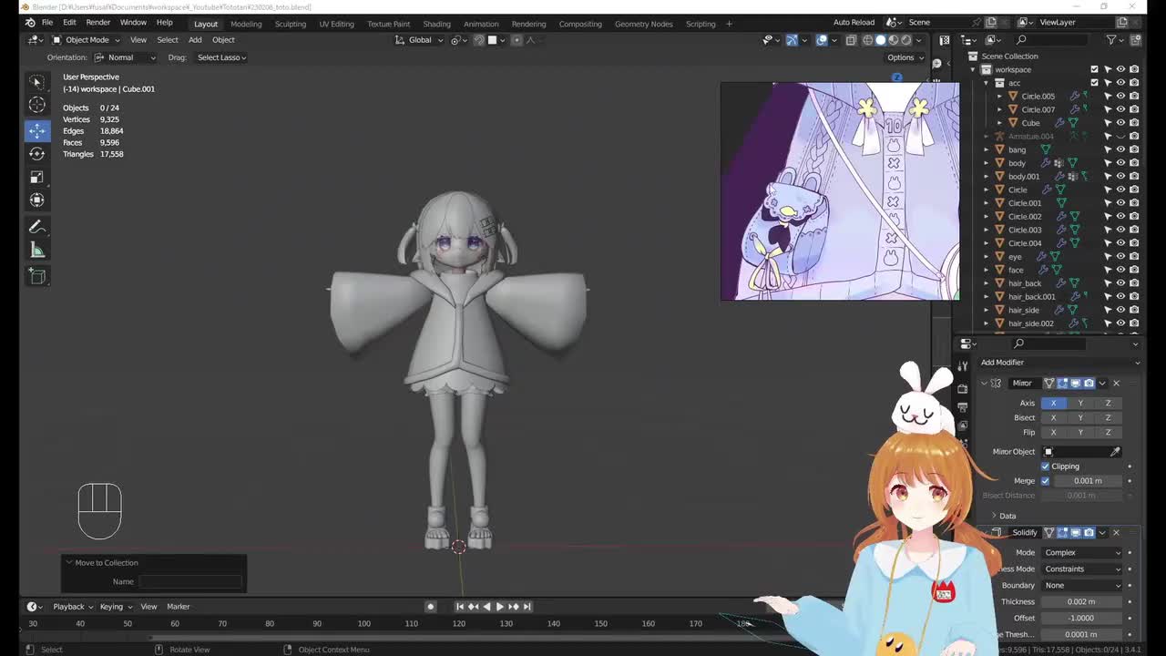Viewport: 1166px width, 656px height.
Task: Open Tool properties tab in Properties editor
Action: click(x=963, y=366)
